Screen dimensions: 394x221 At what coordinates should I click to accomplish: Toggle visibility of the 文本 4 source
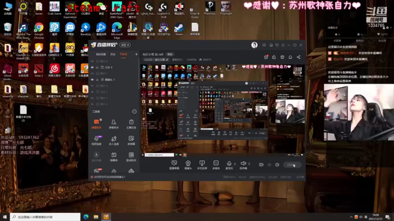coord(92,67)
